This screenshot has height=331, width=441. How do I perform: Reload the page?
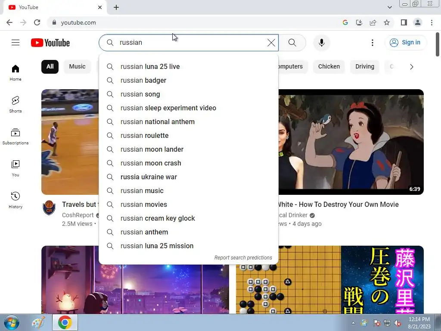click(37, 22)
